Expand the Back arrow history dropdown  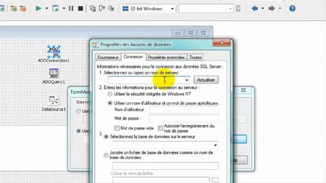(263, 9)
